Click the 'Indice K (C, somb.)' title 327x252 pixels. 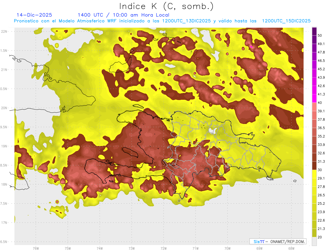[x=166, y=6]
